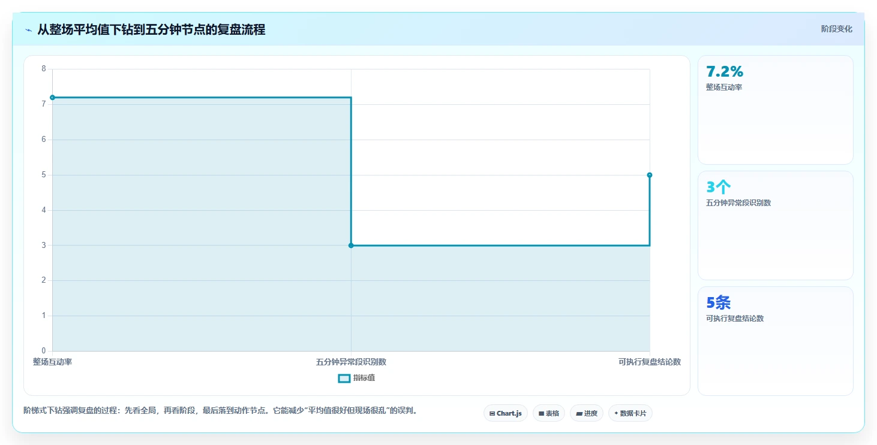Click the 可执行复盘结论数 label in the card
Image resolution: width=877 pixels, height=445 pixels.
pyautogui.click(x=735, y=319)
